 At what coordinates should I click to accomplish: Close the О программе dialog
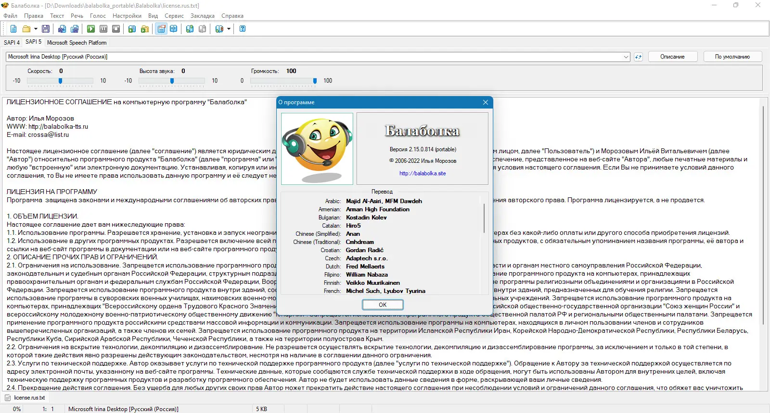486,102
